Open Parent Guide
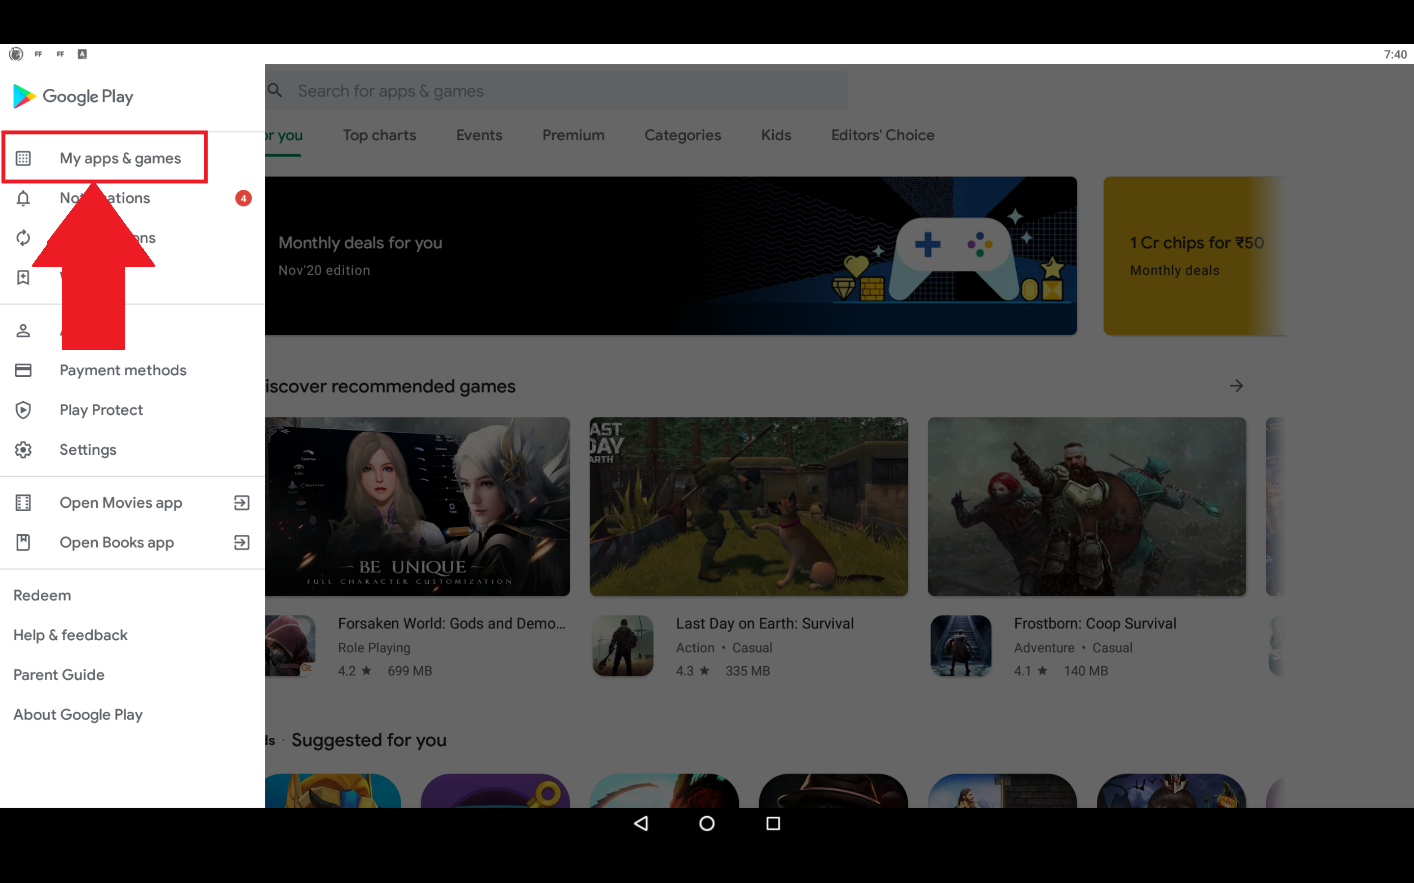This screenshot has height=883, width=1414. [x=59, y=675]
